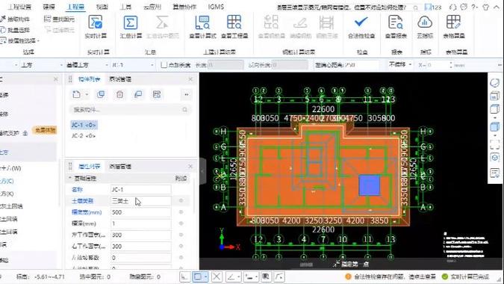Click the delete (trash) icon in component list
504x284 pixels.
119,94
